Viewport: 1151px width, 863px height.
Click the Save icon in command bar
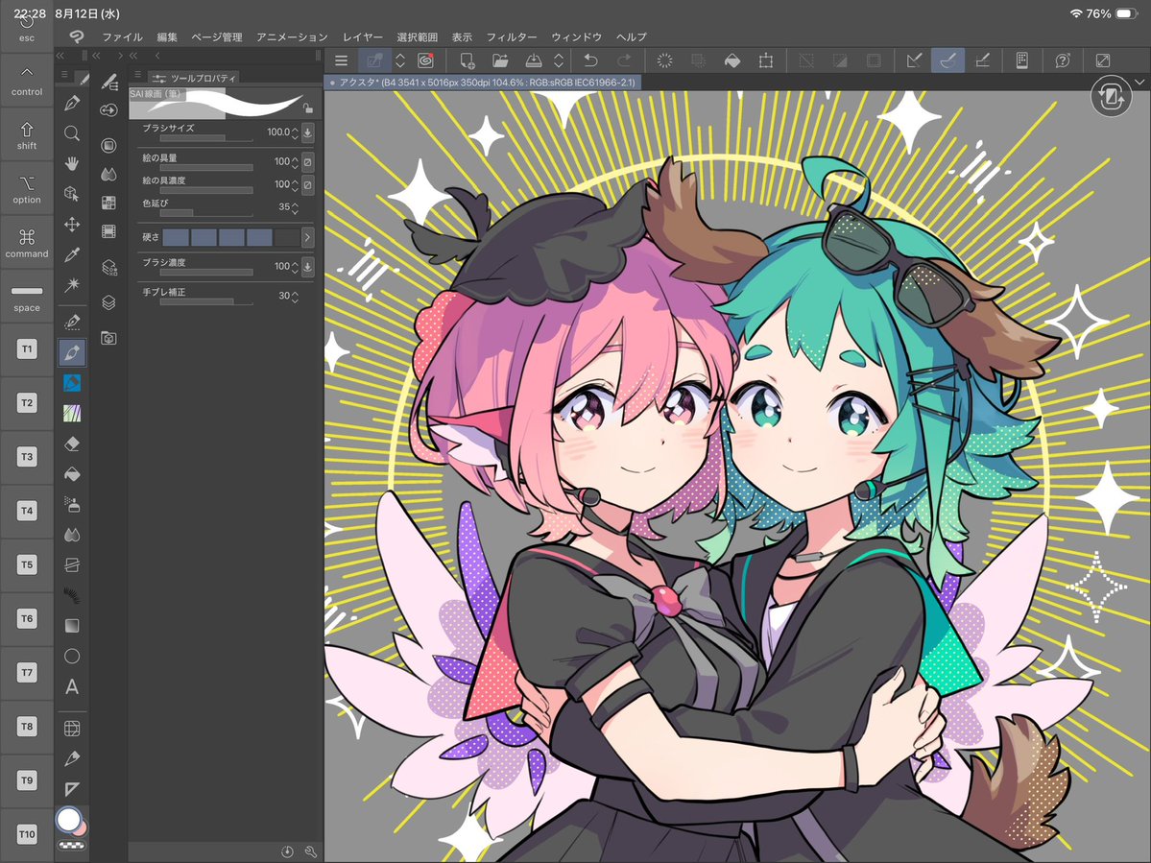point(534,60)
